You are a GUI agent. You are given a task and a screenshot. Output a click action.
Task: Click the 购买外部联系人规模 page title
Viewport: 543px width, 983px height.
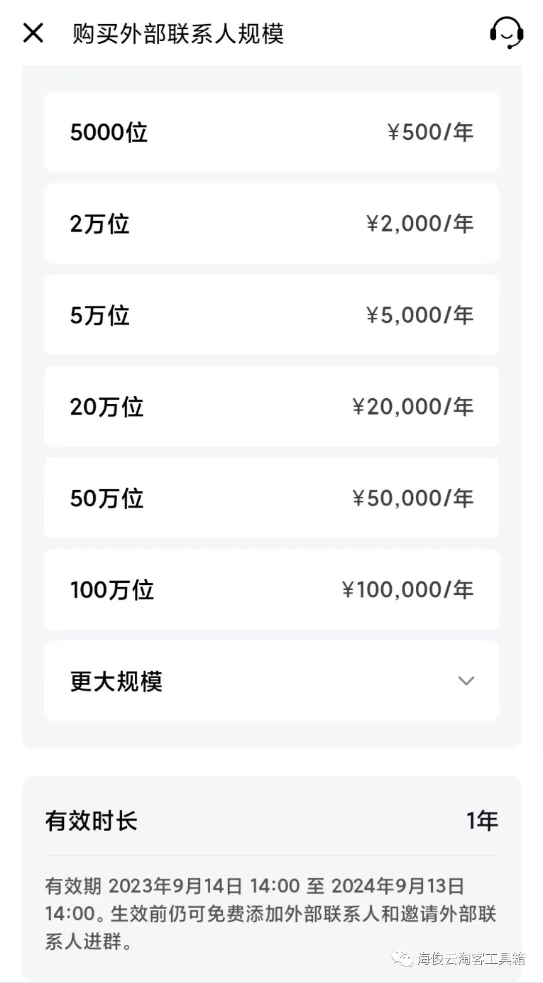pos(178,34)
